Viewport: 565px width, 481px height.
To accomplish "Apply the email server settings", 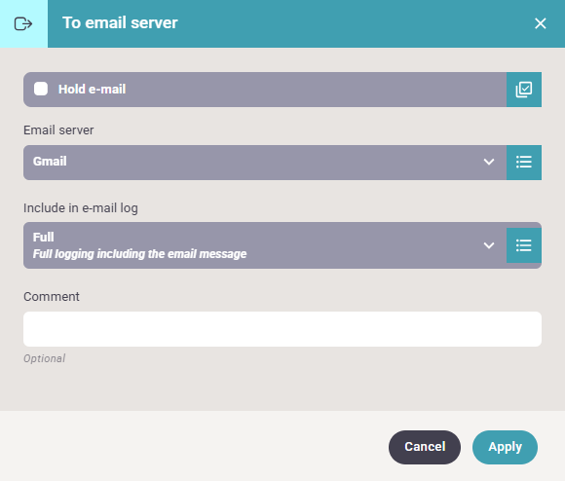I will point(505,447).
